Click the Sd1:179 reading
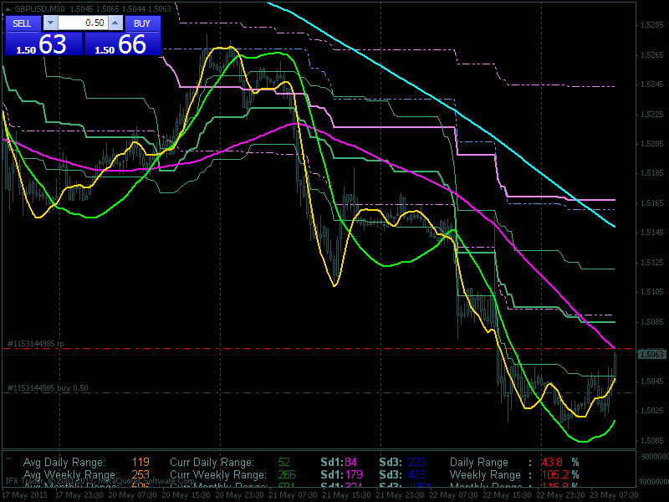 [x=342, y=474]
